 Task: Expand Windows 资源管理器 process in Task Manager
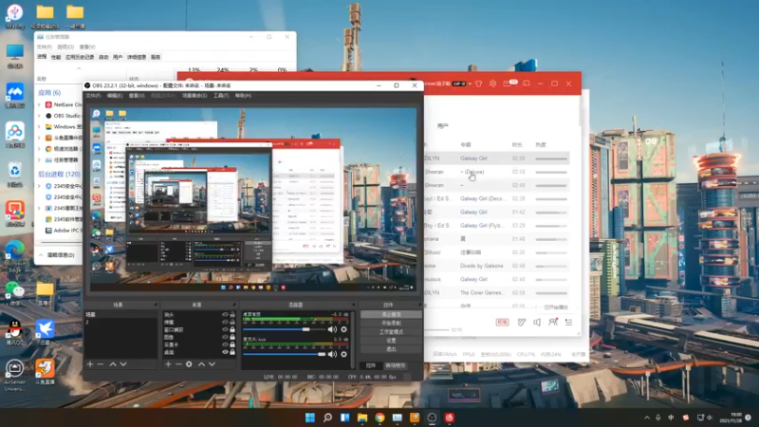(x=40, y=127)
